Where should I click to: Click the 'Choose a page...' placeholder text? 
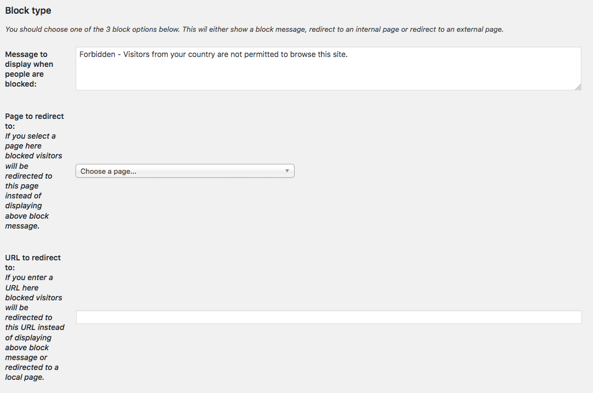click(108, 171)
